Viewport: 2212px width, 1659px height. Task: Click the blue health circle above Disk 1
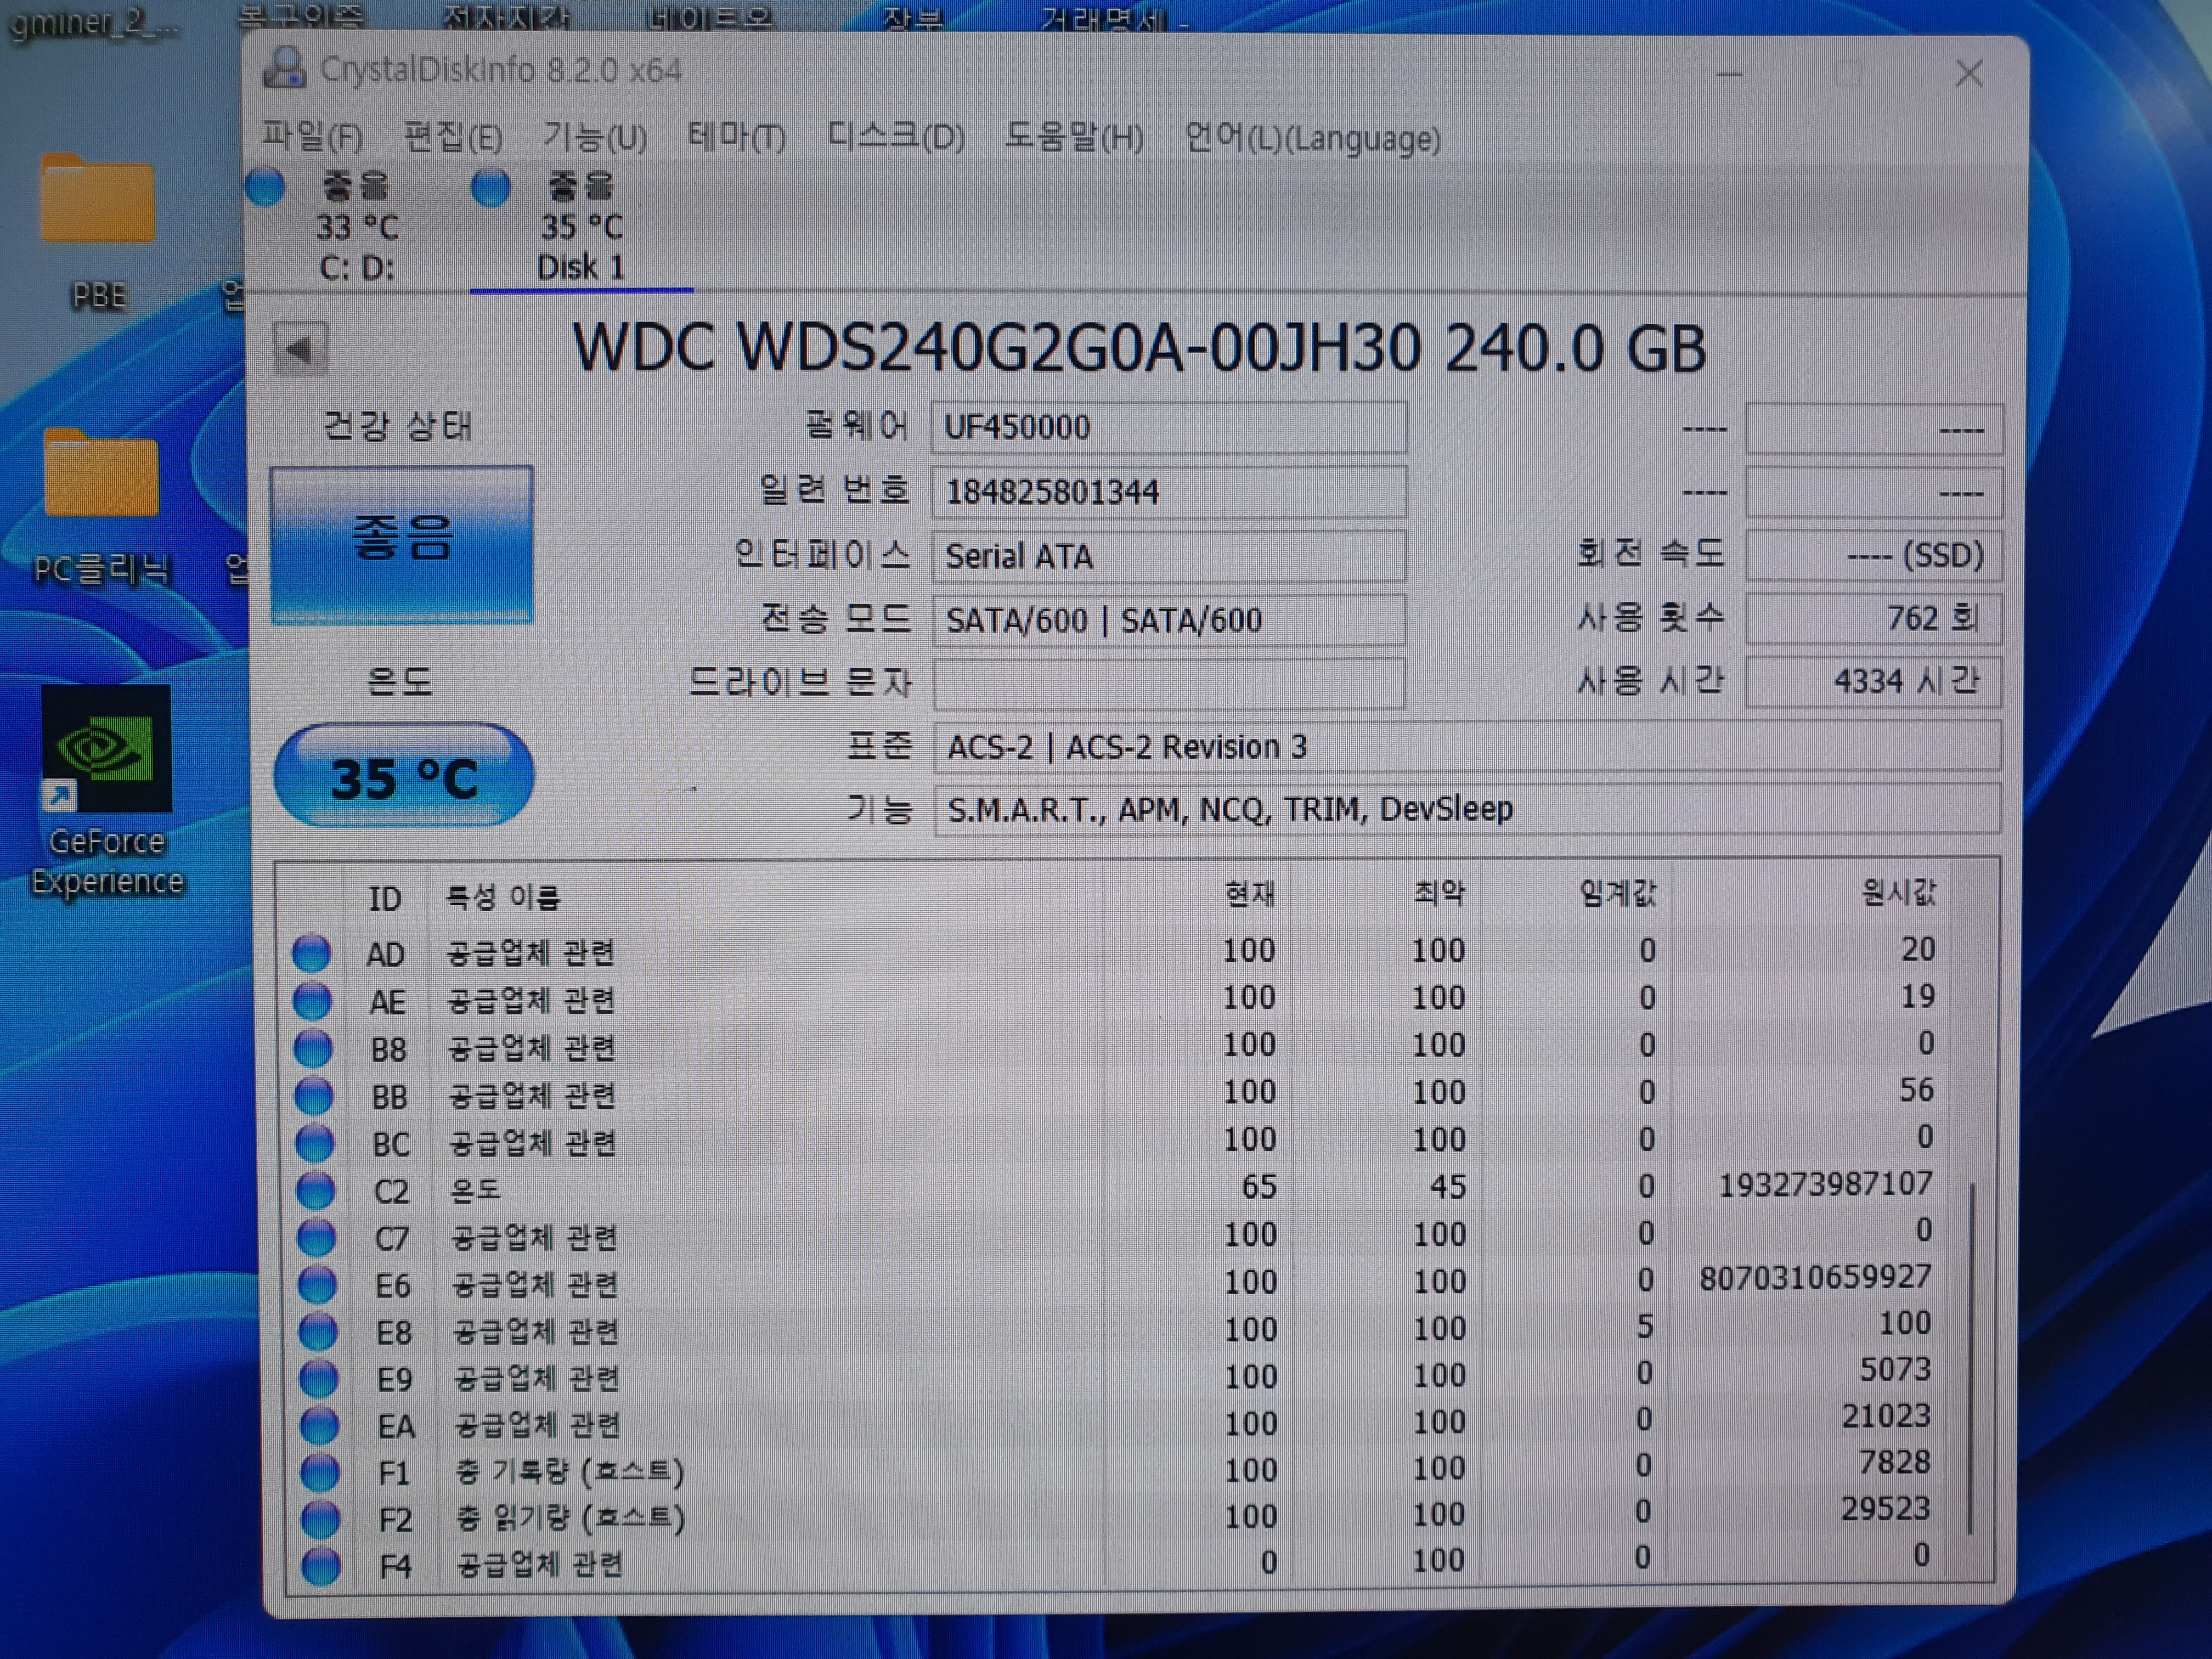(x=490, y=187)
